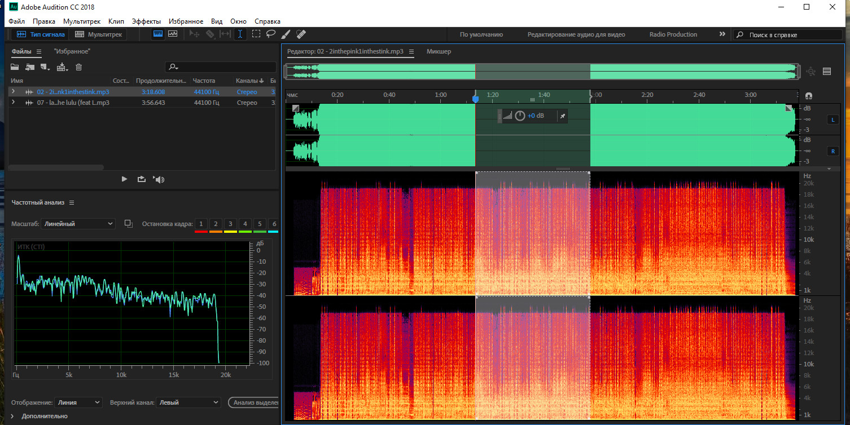Open the Верхний канал dropdown
This screenshot has width=850, height=425.
[x=188, y=402]
